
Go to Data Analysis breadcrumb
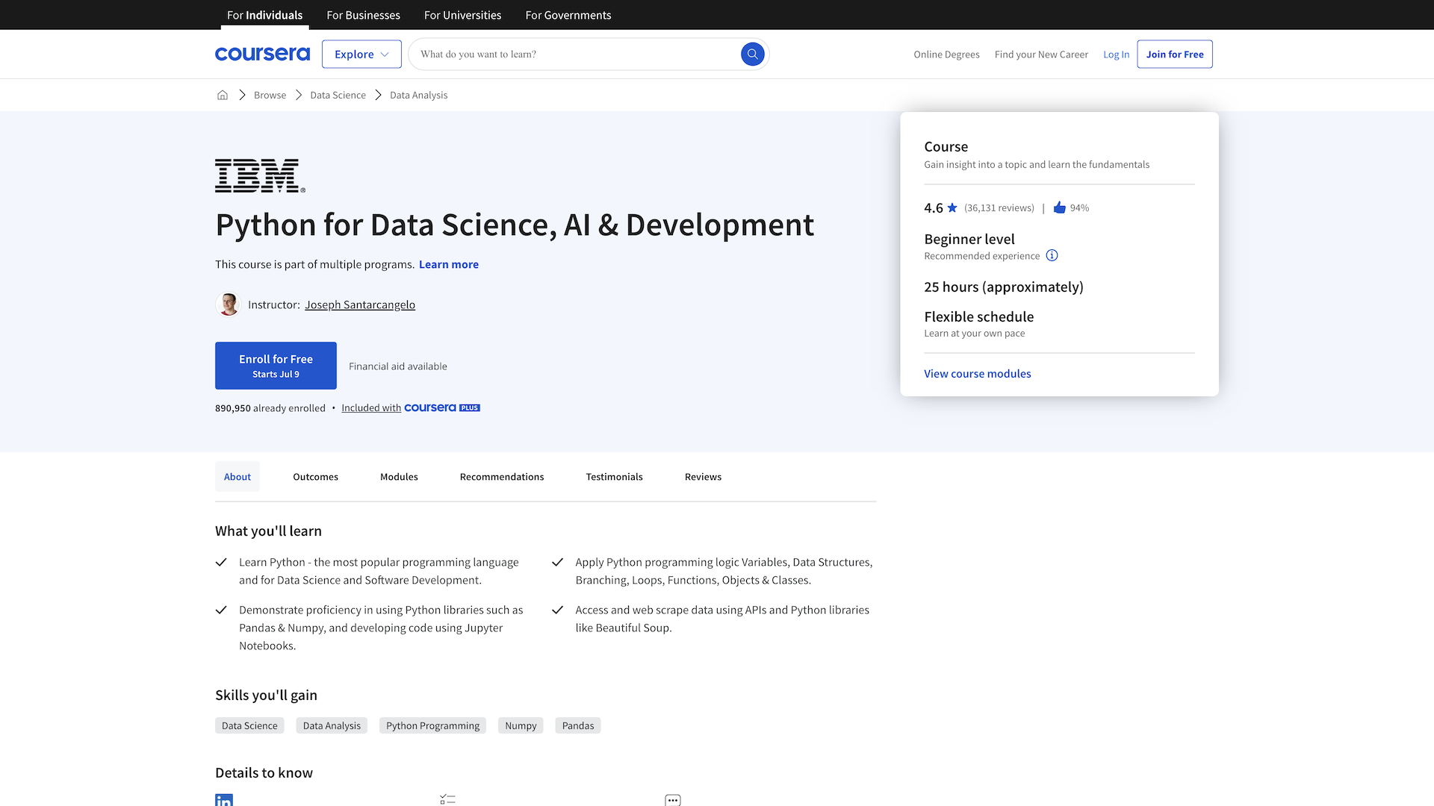coord(418,95)
